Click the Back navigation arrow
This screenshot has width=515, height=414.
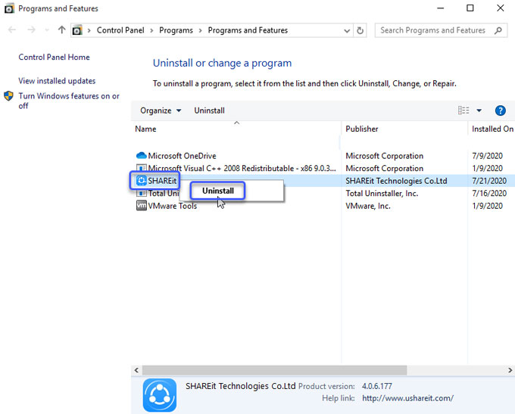pyautogui.click(x=12, y=30)
